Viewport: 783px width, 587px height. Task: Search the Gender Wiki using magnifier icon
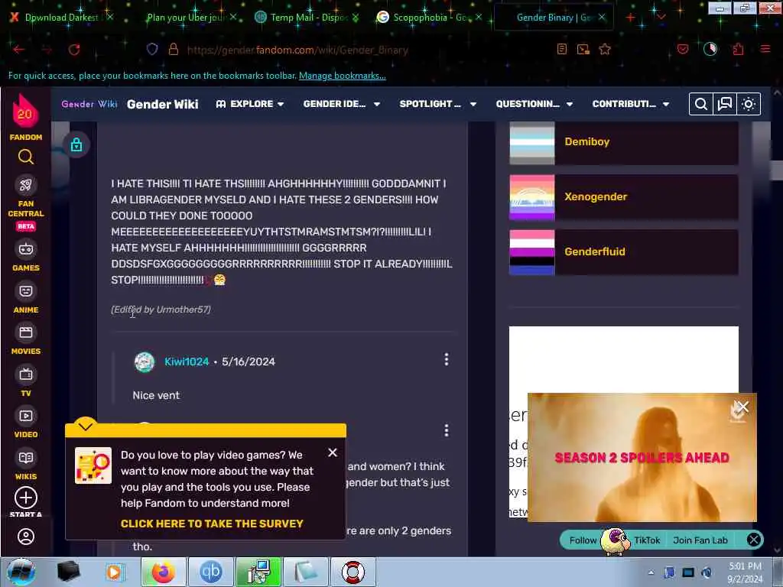[701, 104]
